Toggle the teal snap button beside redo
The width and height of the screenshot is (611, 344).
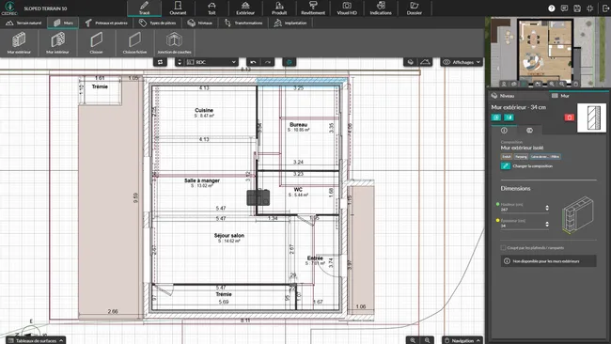pyautogui.click(x=290, y=62)
